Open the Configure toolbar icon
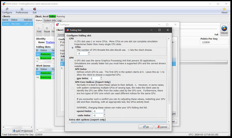The image size is (232, 138). [x=7, y=11]
